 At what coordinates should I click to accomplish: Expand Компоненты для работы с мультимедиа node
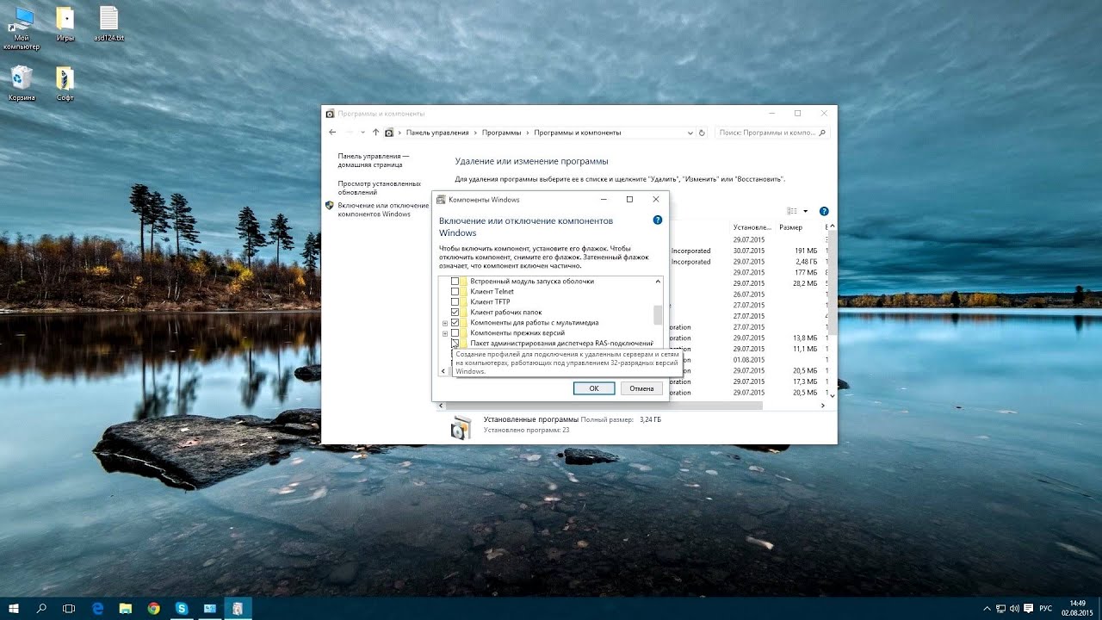(x=445, y=323)
